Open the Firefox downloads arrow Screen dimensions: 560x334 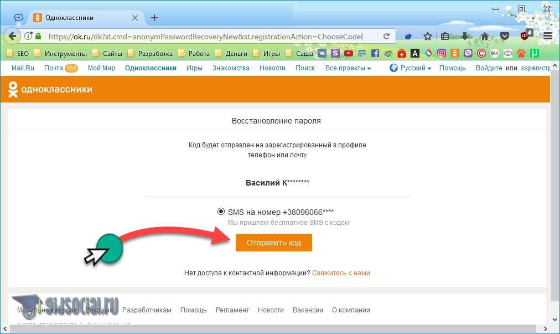tap(465, 37)
